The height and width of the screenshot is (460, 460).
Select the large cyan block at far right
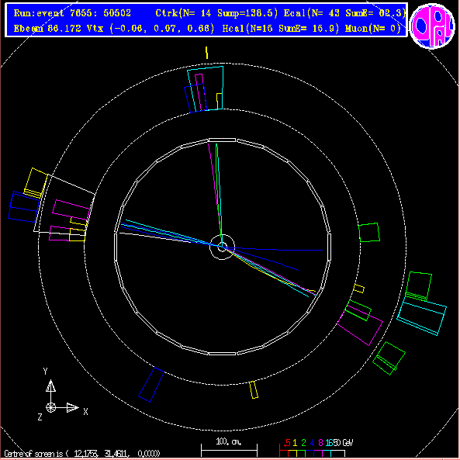click(421, 316)
